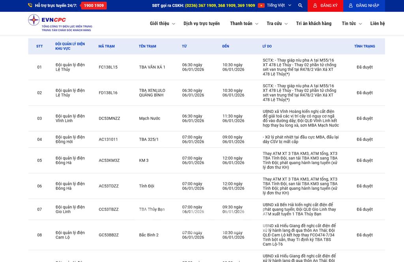Click the hotline phone icon

[30, 6]
